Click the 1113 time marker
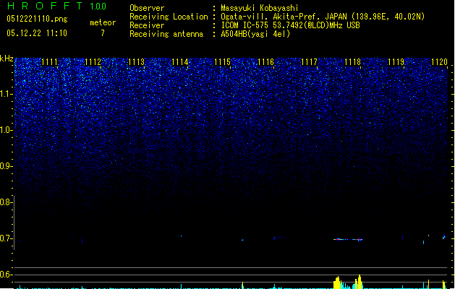The width and height of the screenshot is (455, 289). click(x=136, y=62)
